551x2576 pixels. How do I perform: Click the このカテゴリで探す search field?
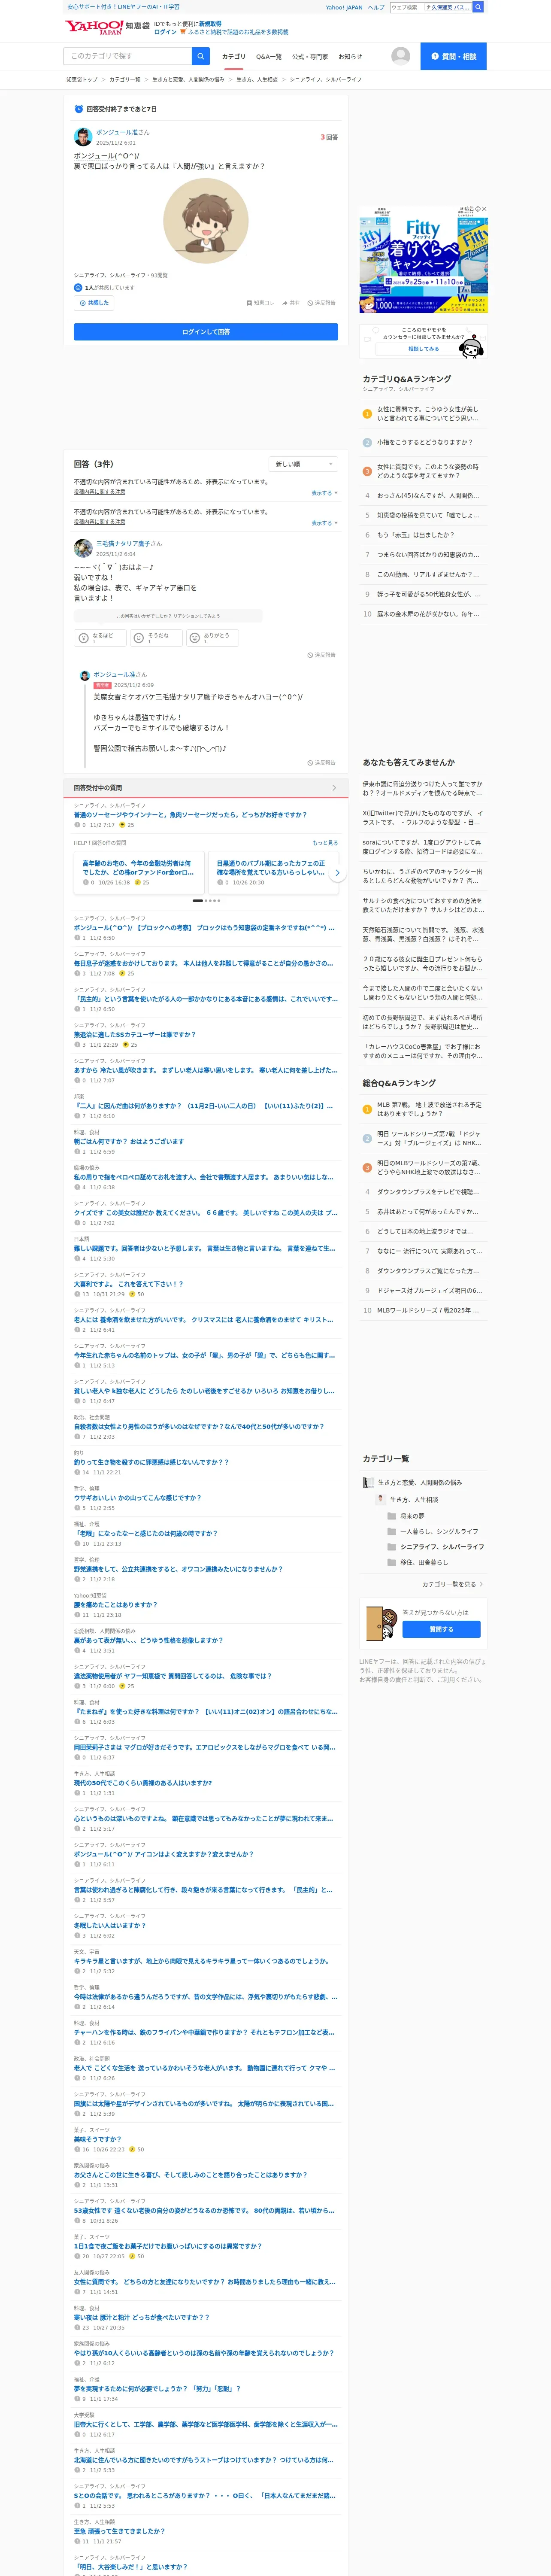click(128, 56)
